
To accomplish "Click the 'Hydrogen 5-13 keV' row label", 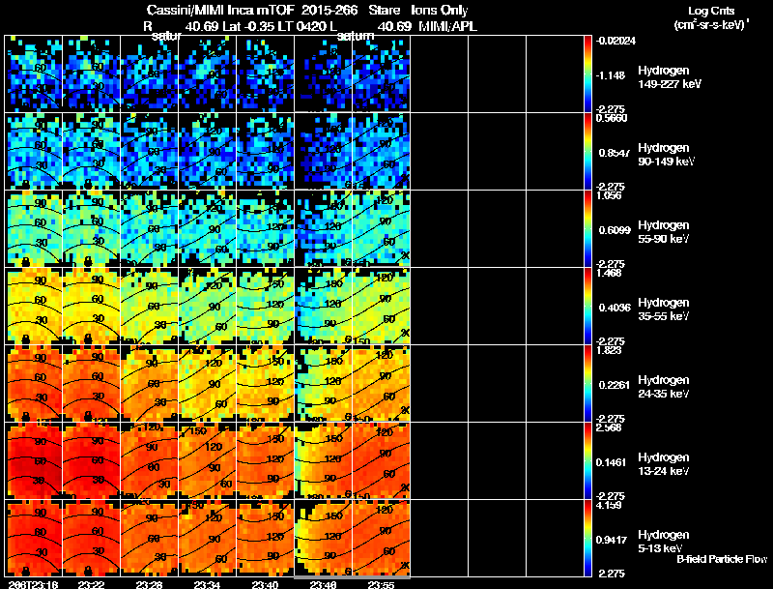I will (x=664, y=542).
